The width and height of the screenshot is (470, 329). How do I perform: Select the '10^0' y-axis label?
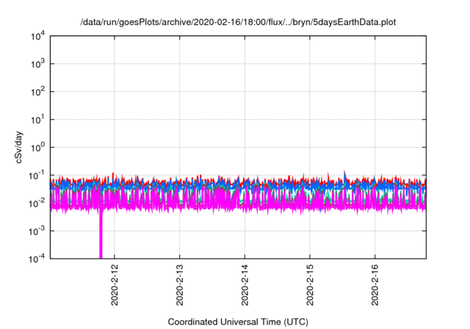pyautogui.click(x=37, y=148)
